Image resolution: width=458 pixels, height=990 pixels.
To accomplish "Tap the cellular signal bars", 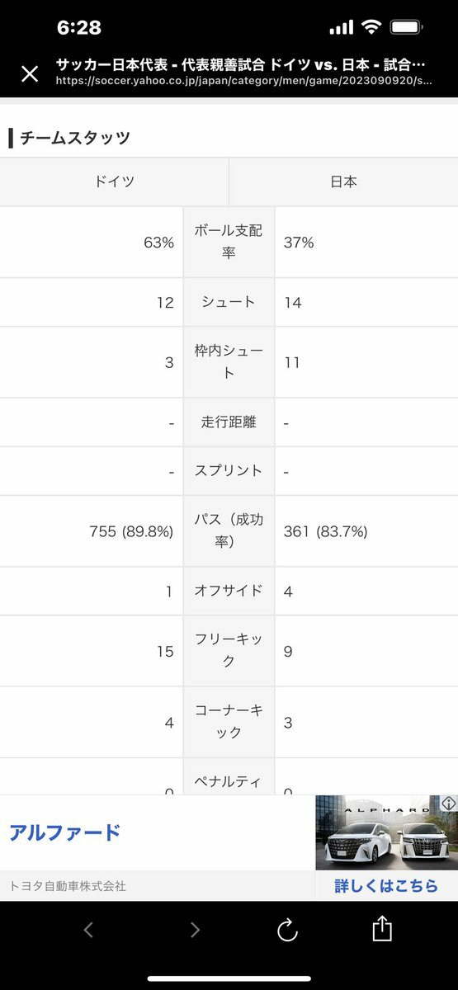I will click(341, 28).
